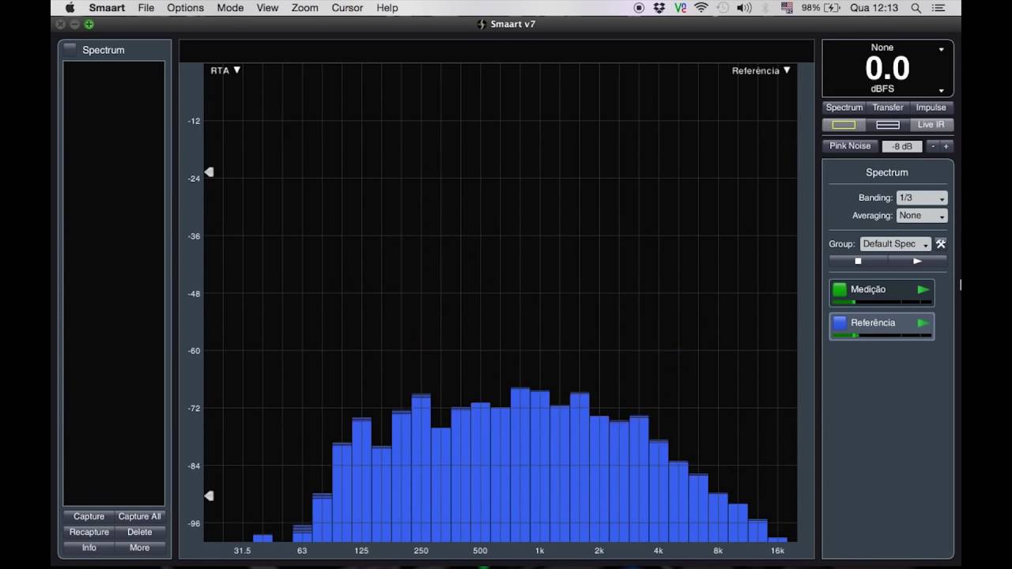Toggle Pink Noise generator on
The height and width of the screenshot is (569, 1012).
(x=850, y=146)
